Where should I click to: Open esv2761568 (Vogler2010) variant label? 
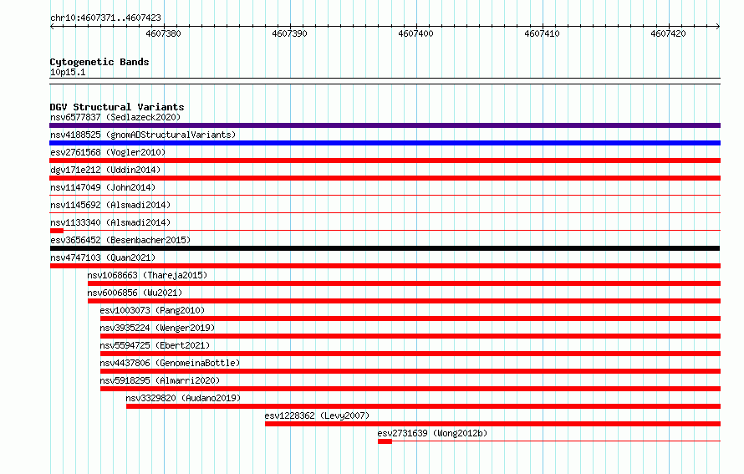(108, 152)
